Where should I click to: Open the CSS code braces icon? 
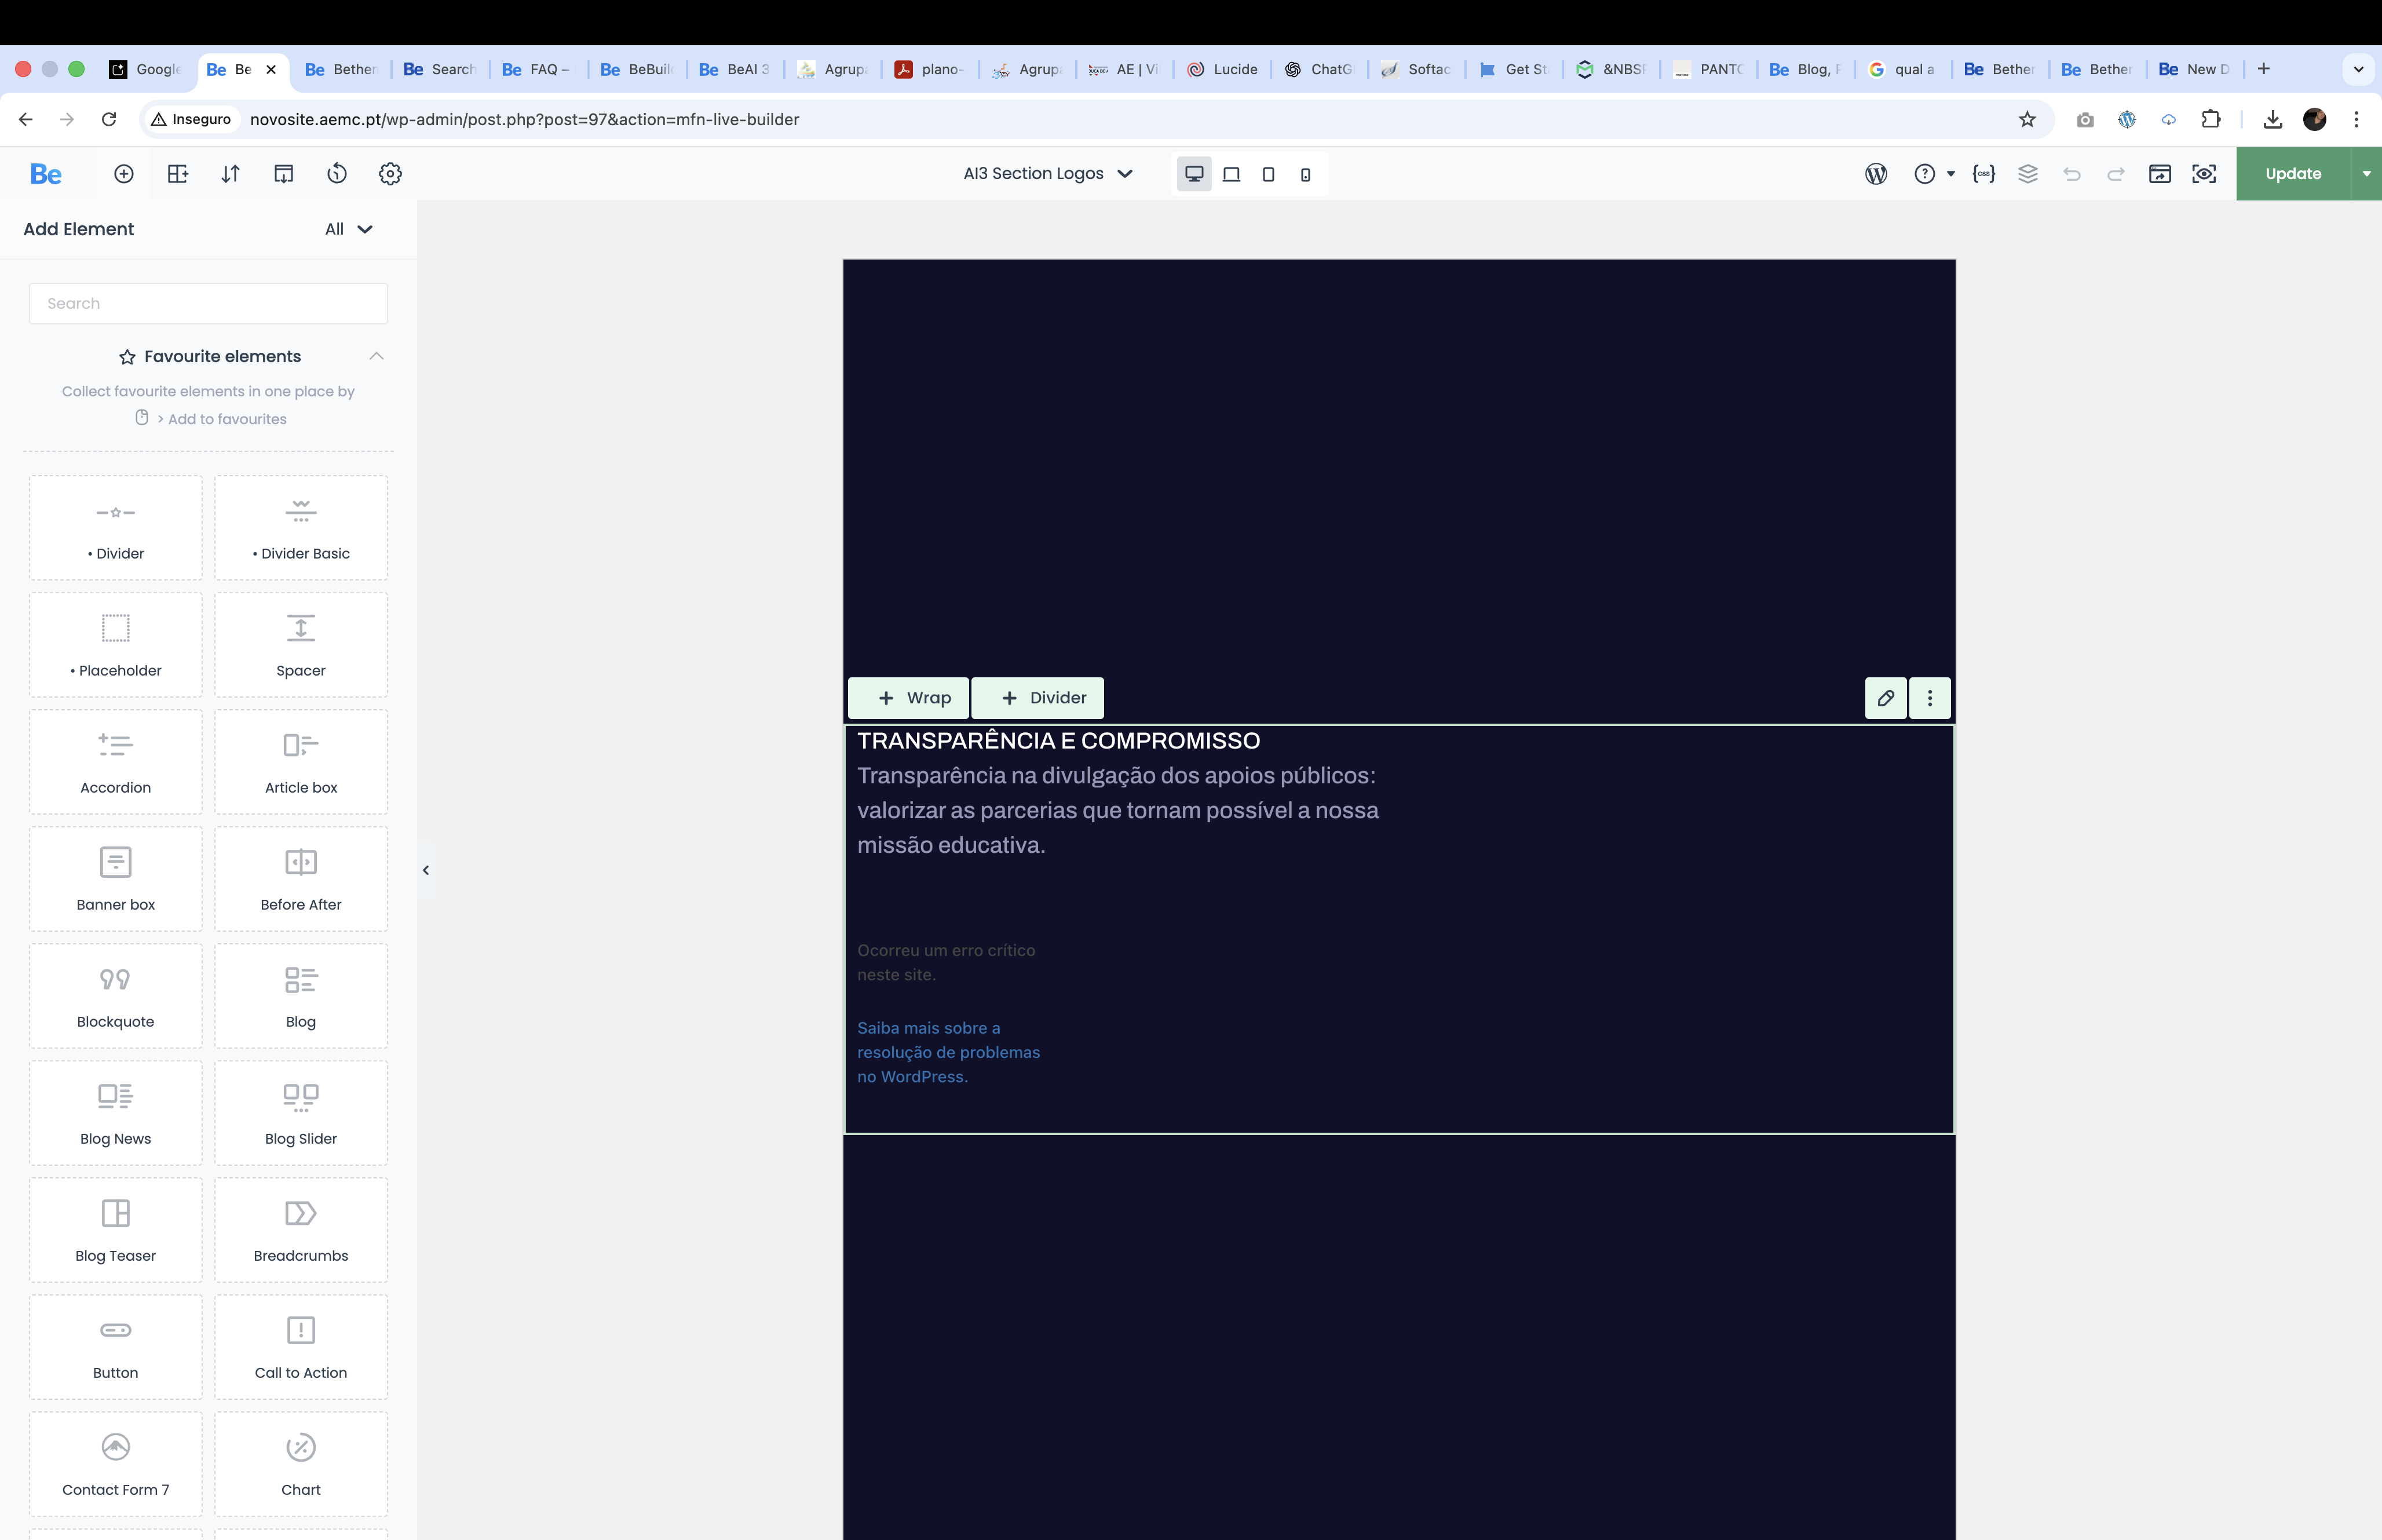click(x=1983, y=174)
